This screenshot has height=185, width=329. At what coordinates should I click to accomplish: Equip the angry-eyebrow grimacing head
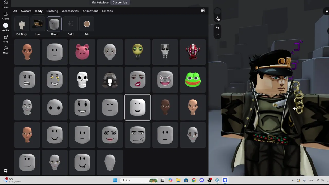point(27,80)
